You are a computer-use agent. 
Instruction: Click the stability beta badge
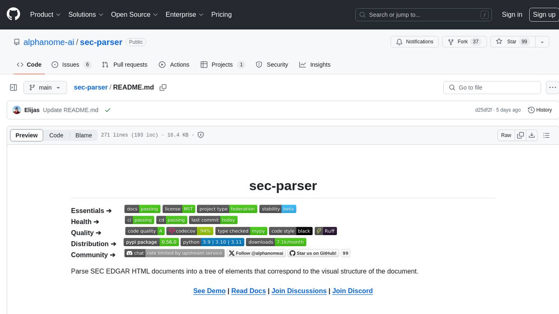[x=278, y=209]
